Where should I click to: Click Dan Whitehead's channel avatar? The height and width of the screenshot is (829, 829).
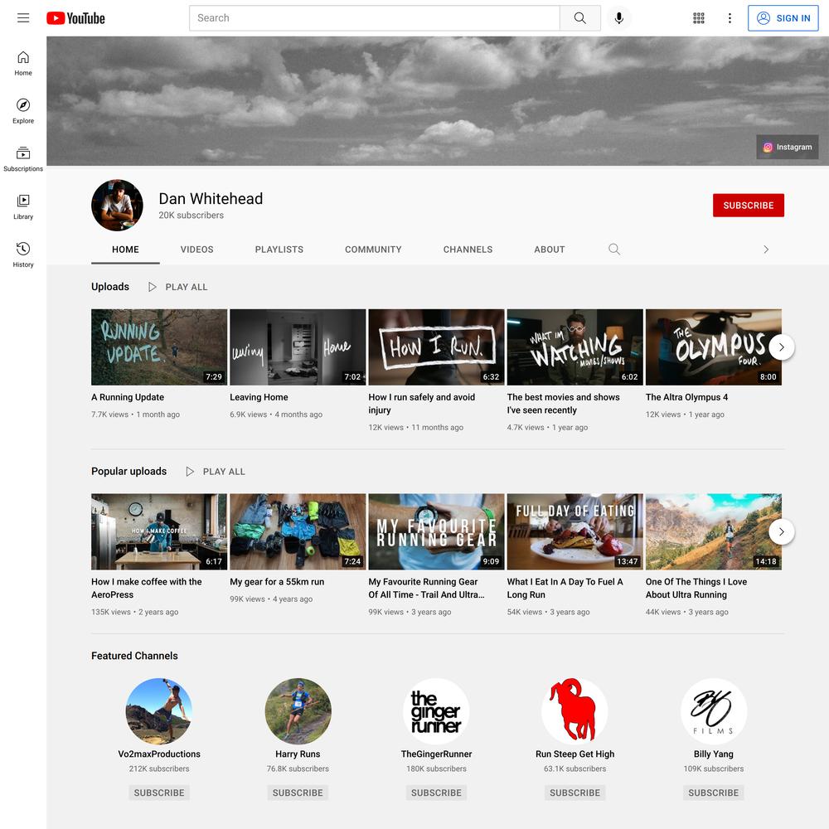point(117,205)
